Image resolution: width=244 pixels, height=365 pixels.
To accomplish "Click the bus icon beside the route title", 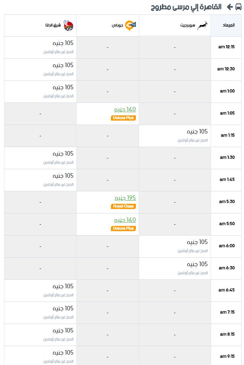I will click(238, 7).
